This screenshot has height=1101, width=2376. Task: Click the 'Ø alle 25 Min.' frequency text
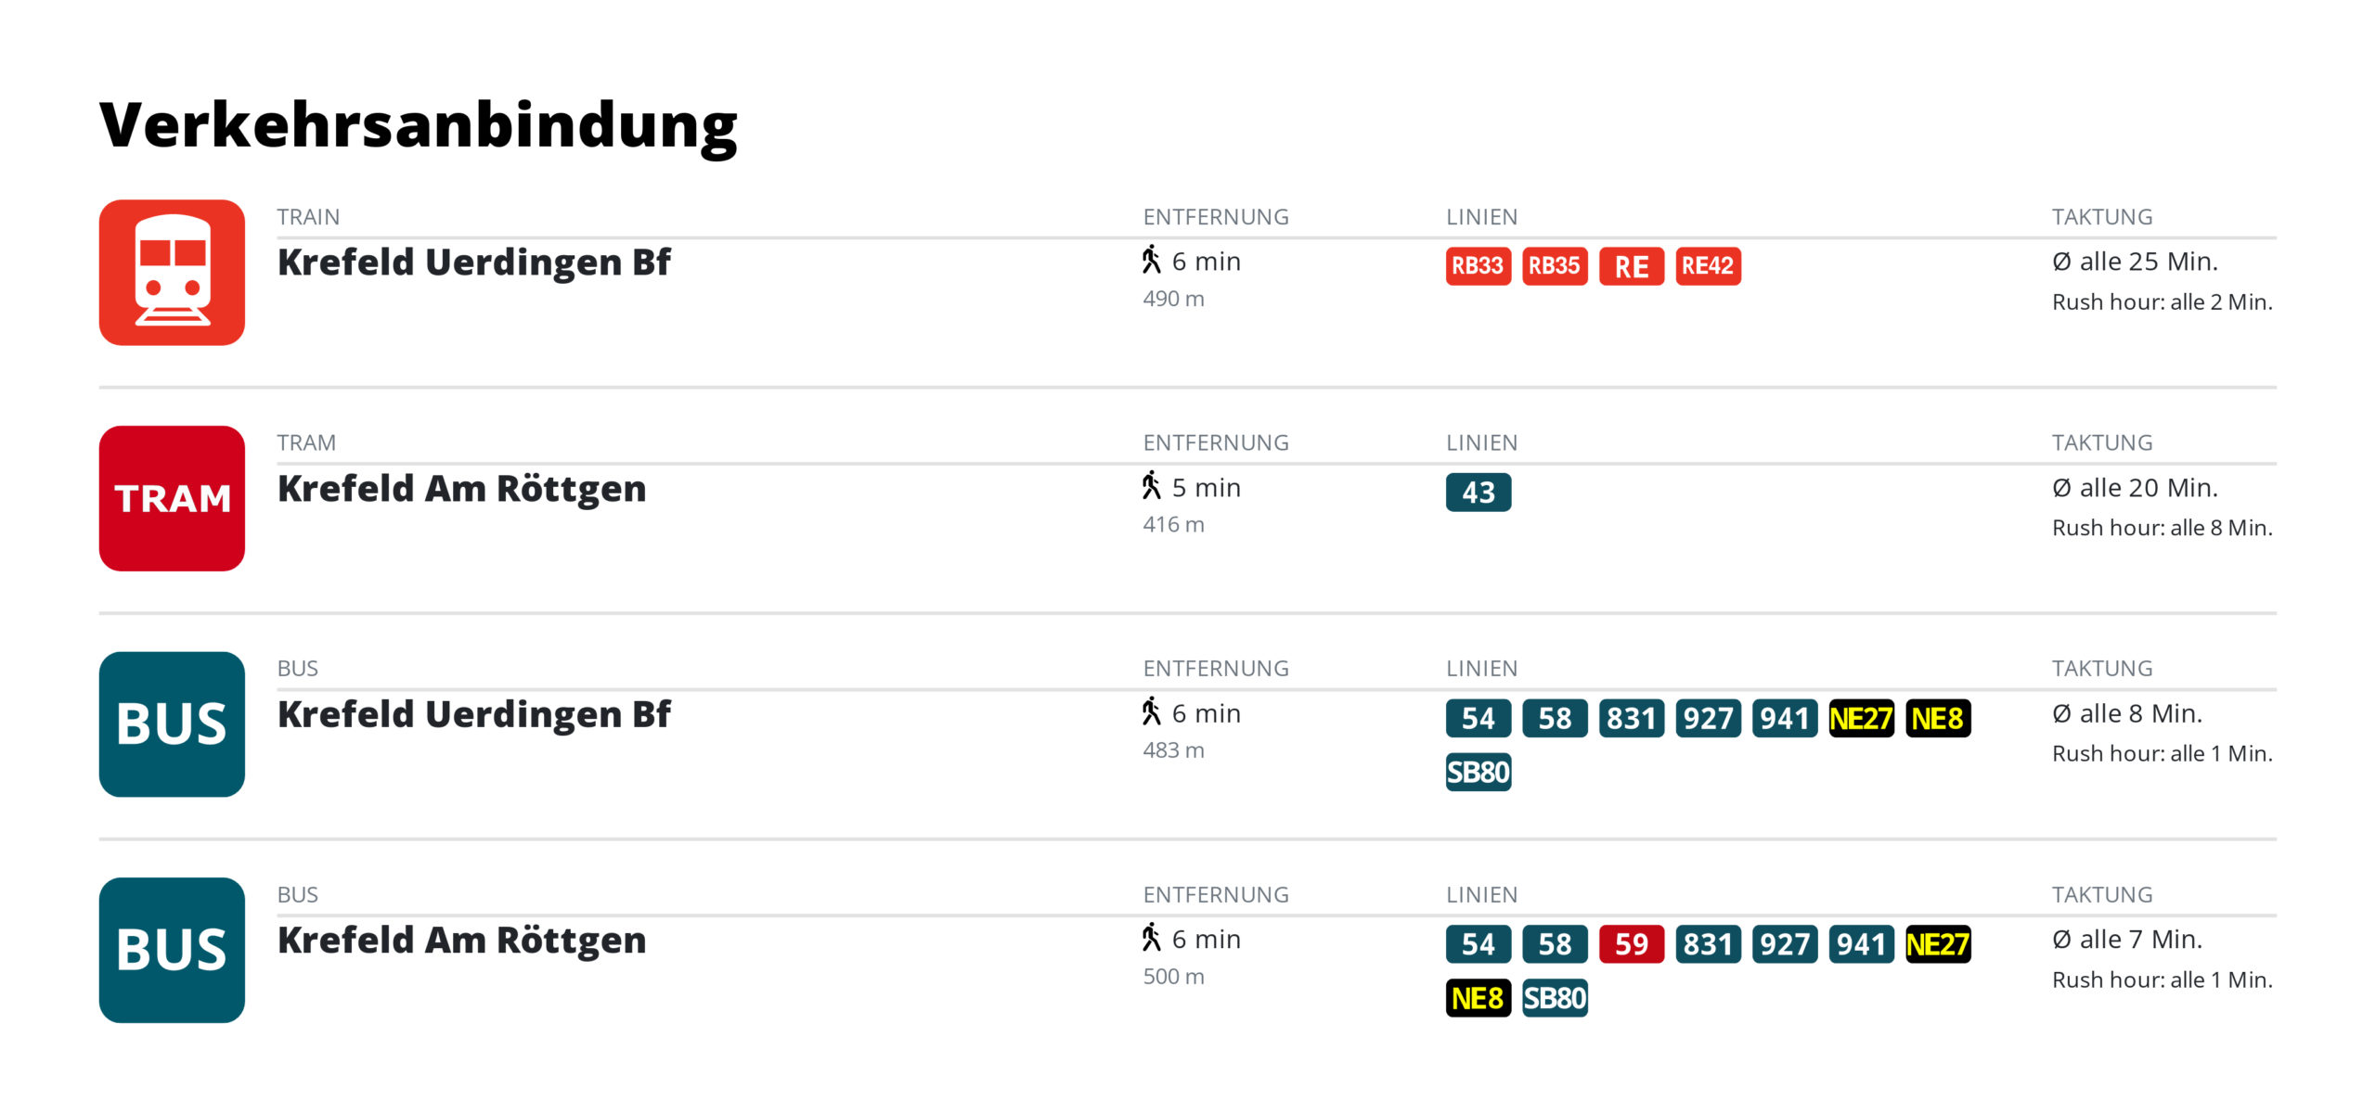click(2135, 262)
